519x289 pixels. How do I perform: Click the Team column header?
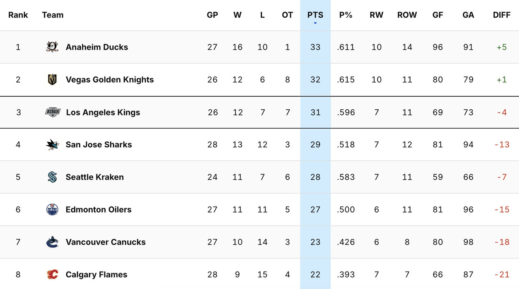coord(52,15)
